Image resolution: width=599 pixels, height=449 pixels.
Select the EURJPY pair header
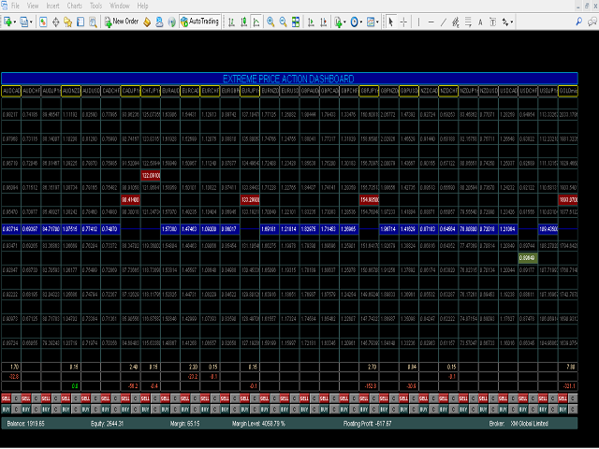pyautogui.click(x=250, y=91)
